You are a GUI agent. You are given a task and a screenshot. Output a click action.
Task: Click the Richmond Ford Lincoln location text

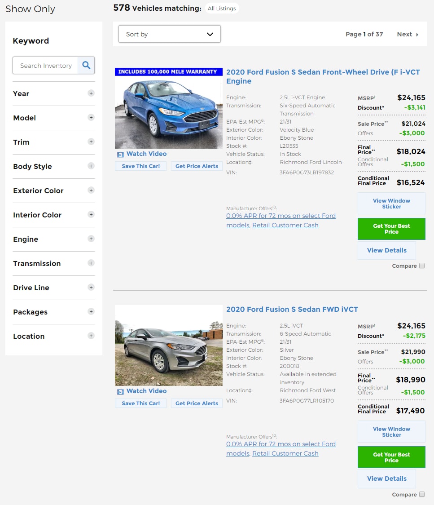[311, 162]
